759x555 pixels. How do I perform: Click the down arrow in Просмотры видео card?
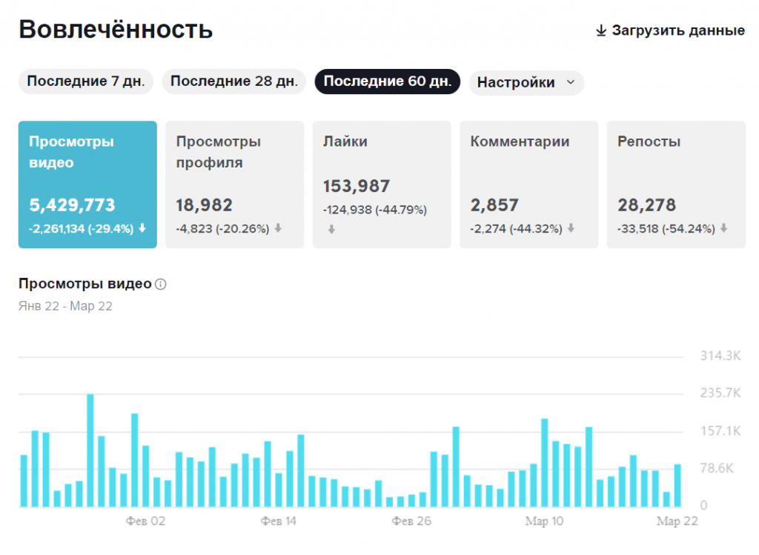click(142, 229)
